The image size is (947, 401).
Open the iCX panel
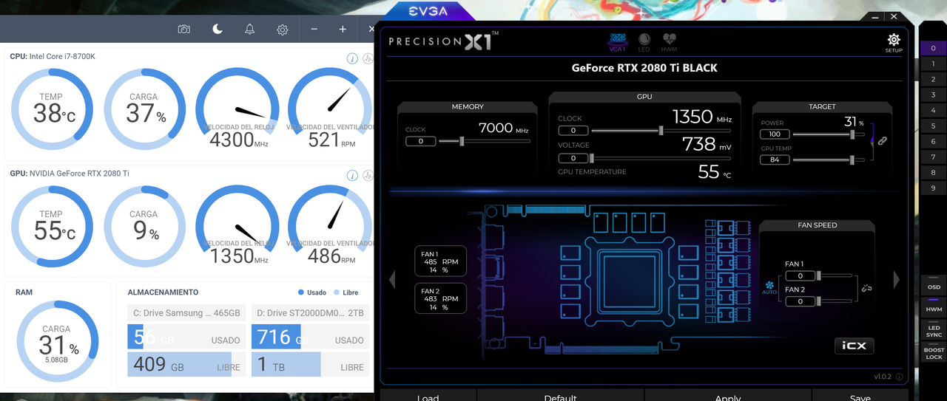click(x=855, y=346)
